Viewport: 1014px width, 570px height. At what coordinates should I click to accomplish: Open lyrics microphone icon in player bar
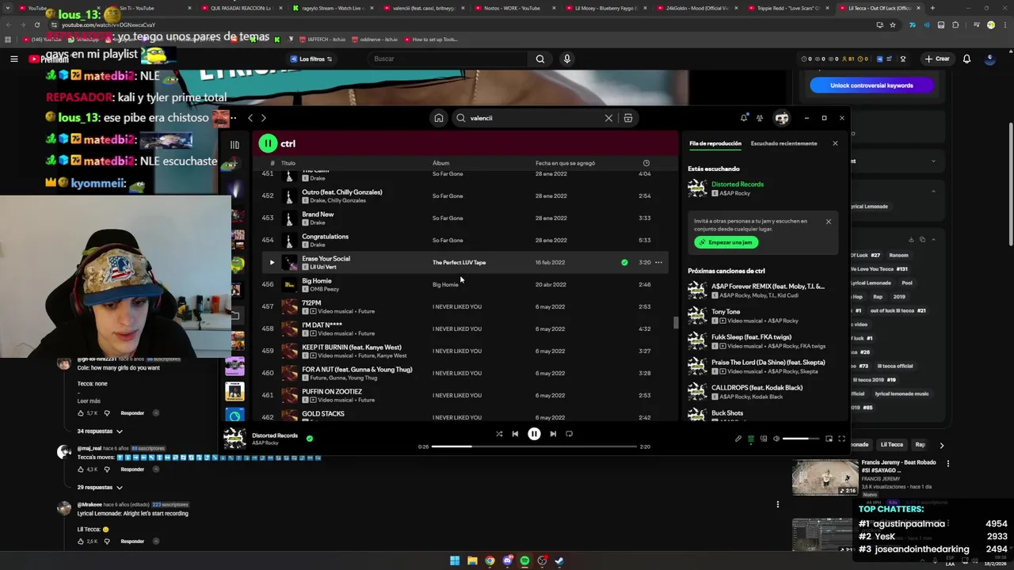click(x=738, y=439)
